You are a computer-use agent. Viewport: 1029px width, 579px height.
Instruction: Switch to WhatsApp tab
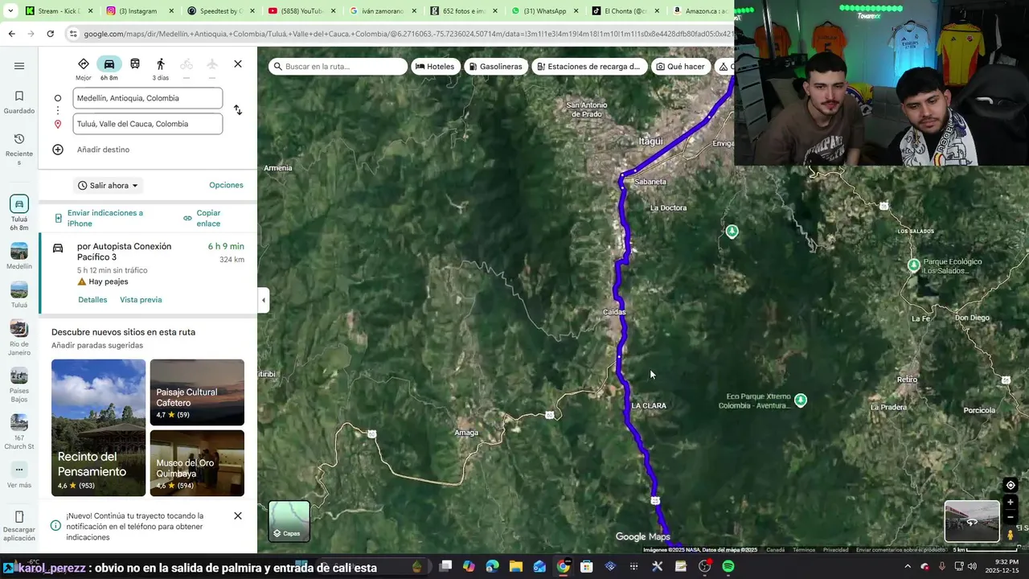(546, 11)
